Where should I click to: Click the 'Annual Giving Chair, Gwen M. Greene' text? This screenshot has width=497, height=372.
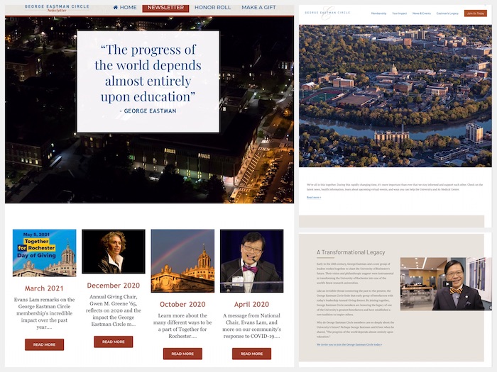tap(114, 310)
